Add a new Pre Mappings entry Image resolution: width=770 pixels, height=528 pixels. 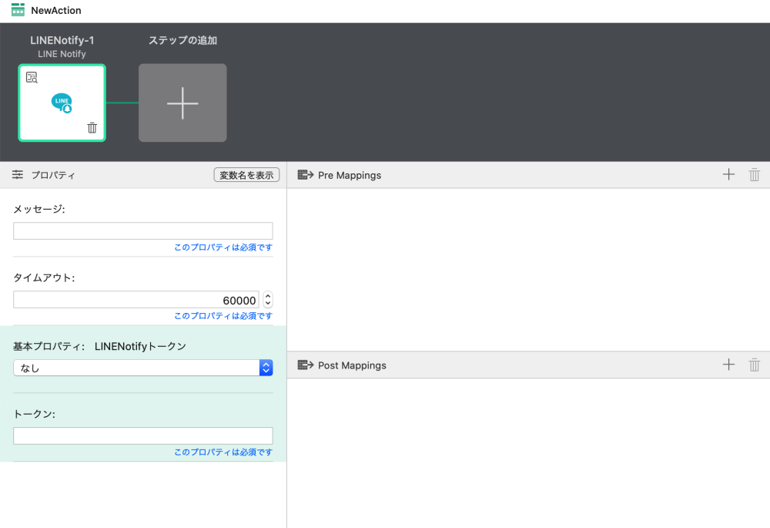[x=728, y=175]
